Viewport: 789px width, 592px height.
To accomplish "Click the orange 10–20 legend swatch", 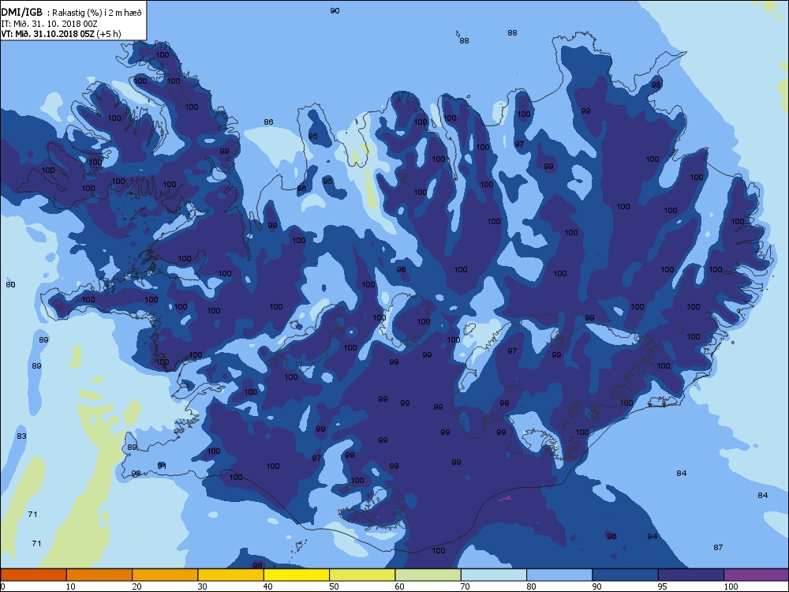I will (x=99, y=575).
